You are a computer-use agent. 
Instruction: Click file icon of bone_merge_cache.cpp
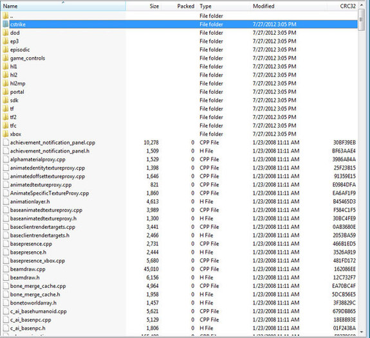[x=6, y=286]
